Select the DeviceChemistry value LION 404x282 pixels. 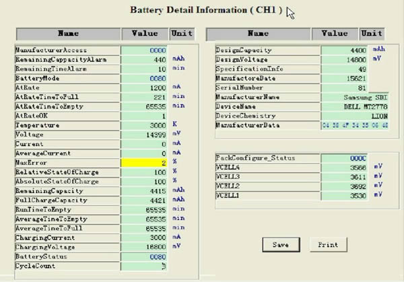355,116
